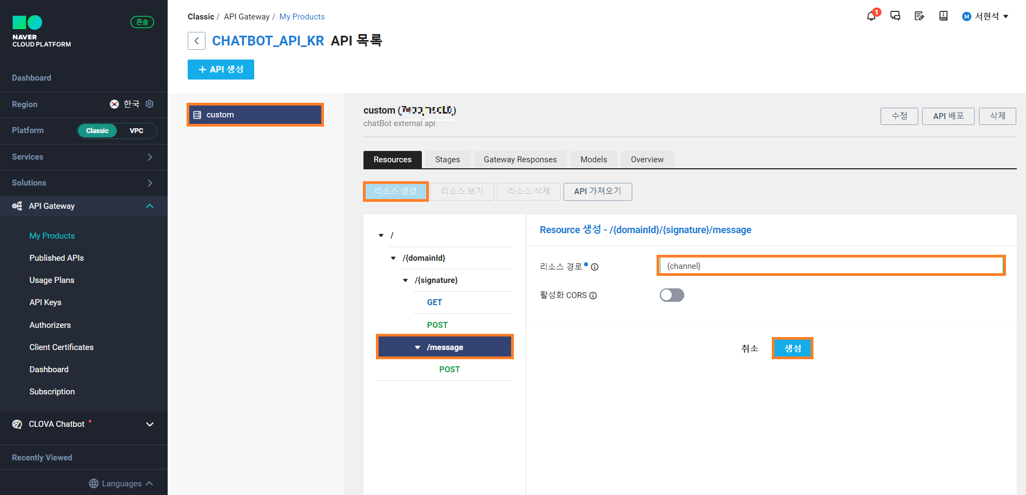Open the notifications bell icon
The height and width of the screenshot is (495, 1026).
tap(871, 16)
